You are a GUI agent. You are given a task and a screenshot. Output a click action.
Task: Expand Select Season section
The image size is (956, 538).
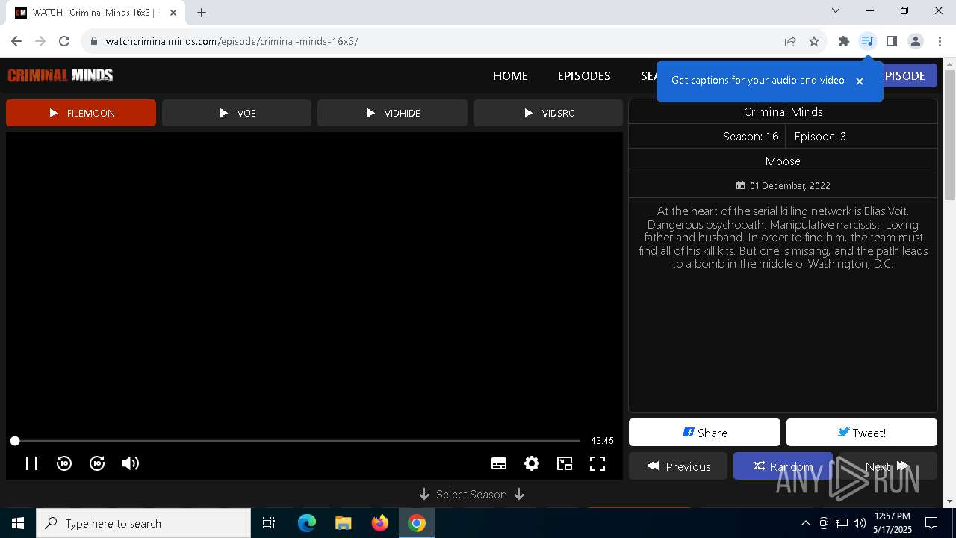(471, 494)
